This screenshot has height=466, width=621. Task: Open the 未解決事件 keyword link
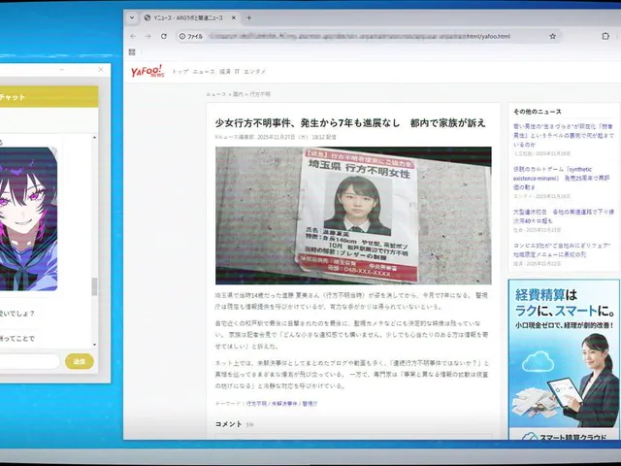coord(284,404)
